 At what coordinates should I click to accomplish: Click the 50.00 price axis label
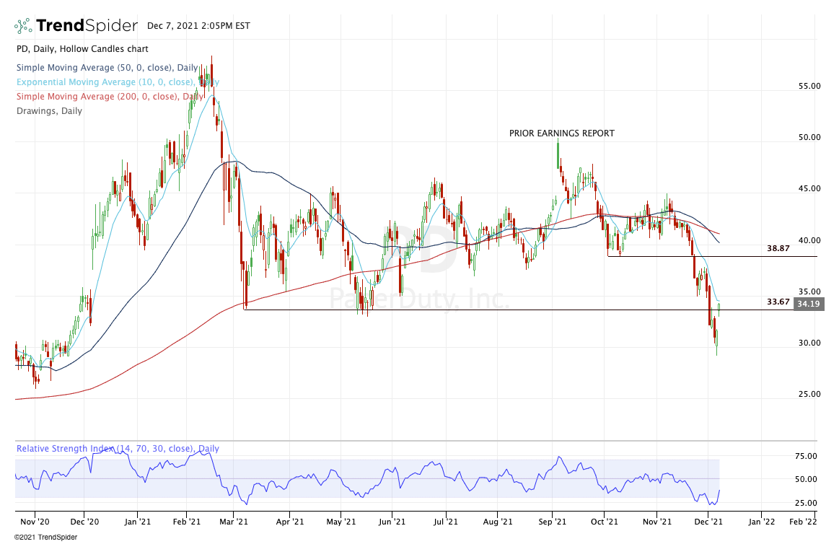809,137
